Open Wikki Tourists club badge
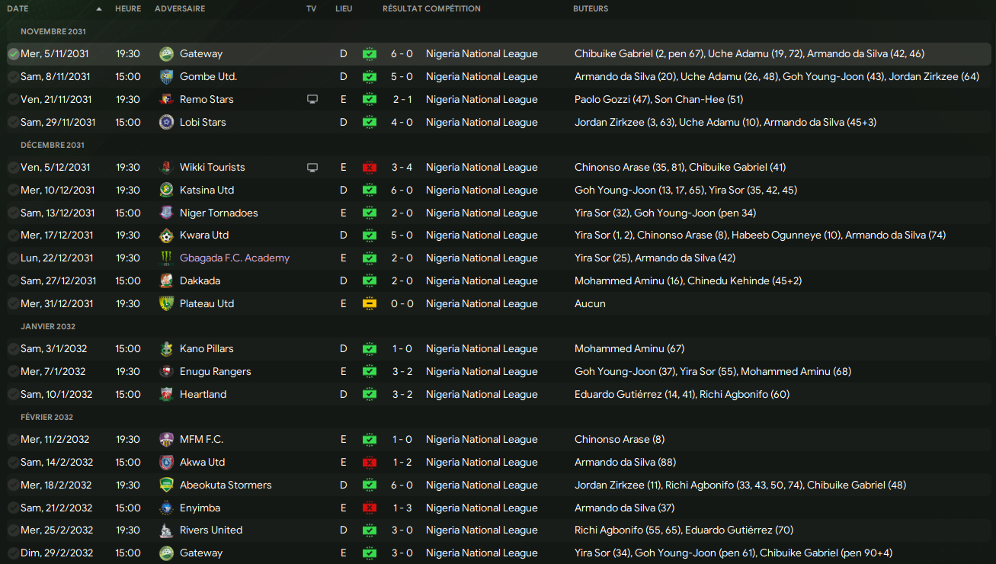 pos(166,167)
